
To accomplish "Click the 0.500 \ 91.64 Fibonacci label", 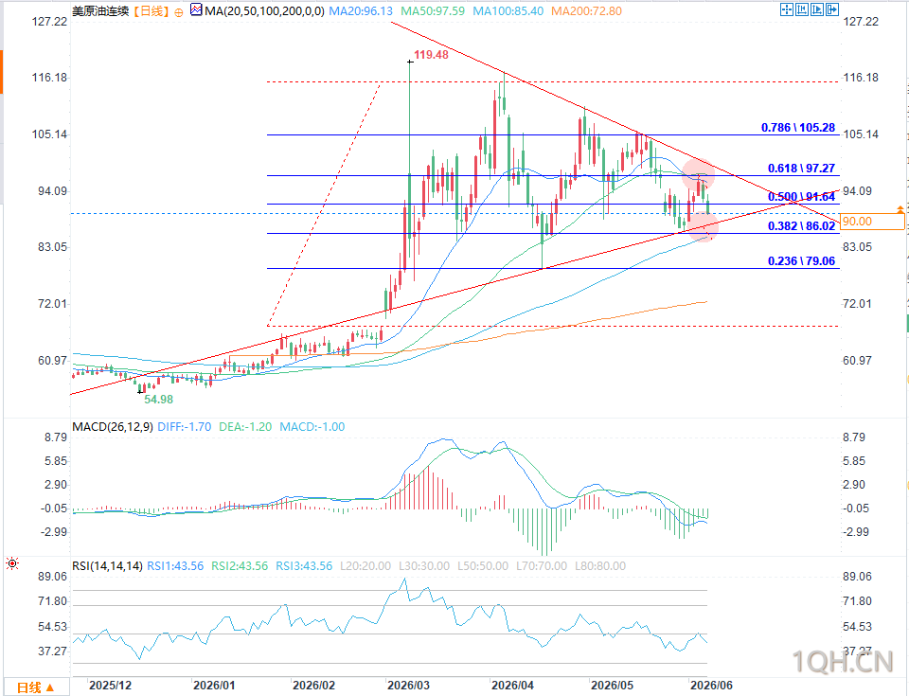I will (802, 197).
